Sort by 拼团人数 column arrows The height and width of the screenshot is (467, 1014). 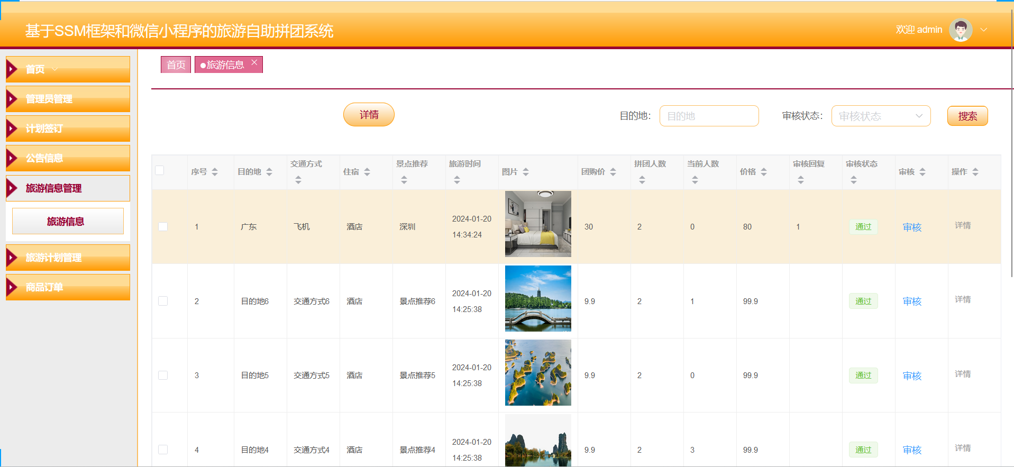point(642,180)
